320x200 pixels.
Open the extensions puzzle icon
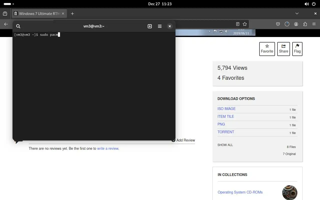[x=305, y=24]
